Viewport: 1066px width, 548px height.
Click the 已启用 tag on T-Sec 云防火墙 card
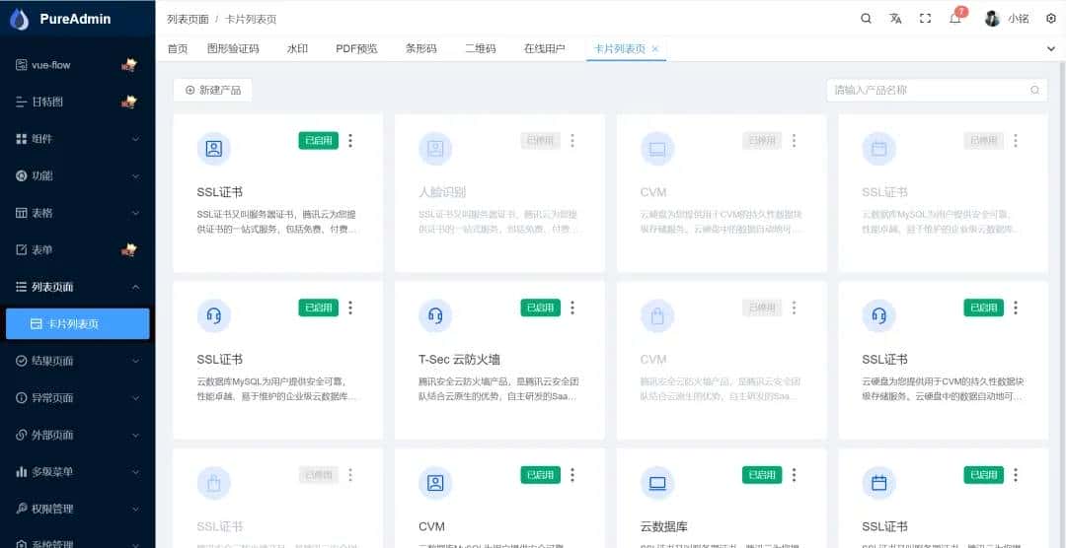coord(541,308)
